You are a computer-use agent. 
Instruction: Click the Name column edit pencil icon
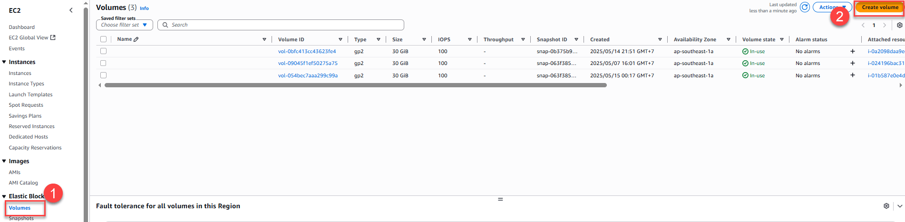click(136, 39)
